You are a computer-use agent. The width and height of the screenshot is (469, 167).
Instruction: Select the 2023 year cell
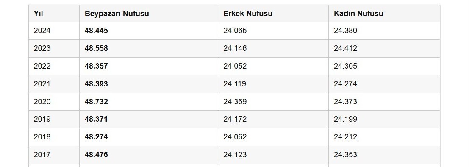tap(54, 48)
